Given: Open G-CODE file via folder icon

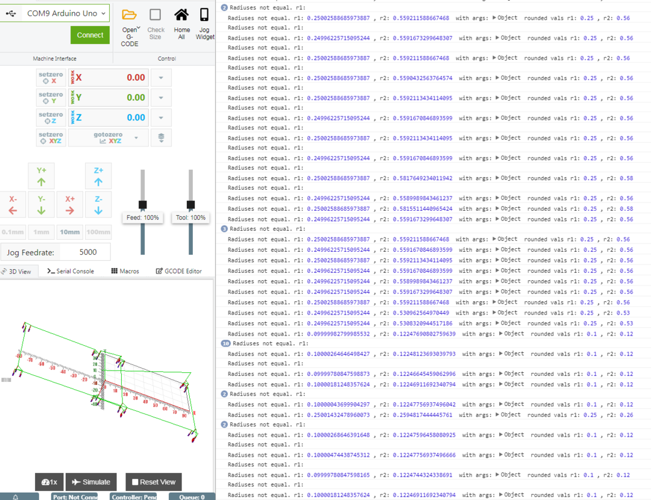Looking at the screenshot, I should 130,16.
